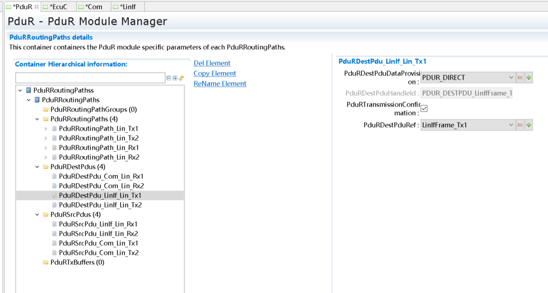Collapse the PduRDestPdus (4) folder
The width and height of the screenshot is (548, 293).
tap(37, 167)
